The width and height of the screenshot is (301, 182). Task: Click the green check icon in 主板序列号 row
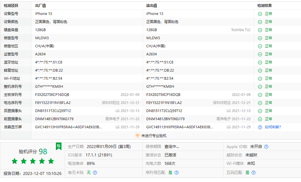(260, 95)
